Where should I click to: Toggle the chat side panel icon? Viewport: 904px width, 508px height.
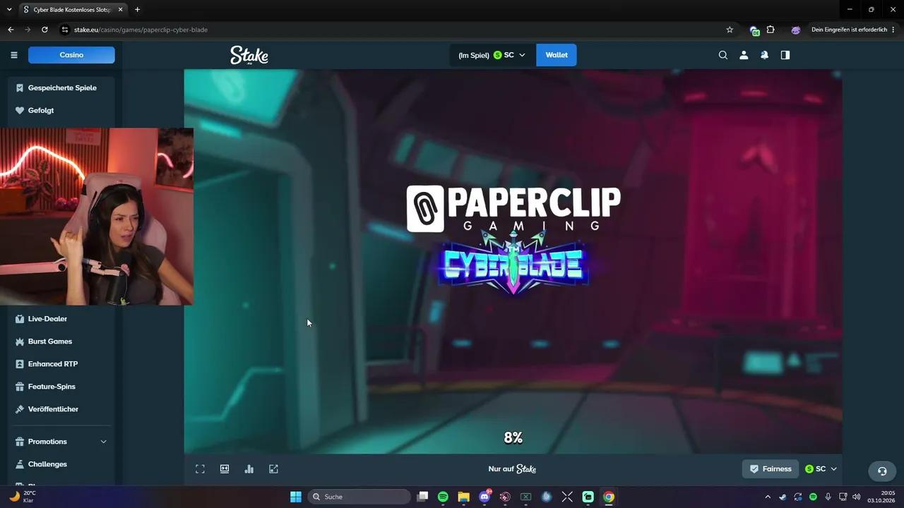pos(785,55)
